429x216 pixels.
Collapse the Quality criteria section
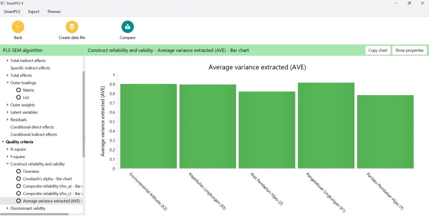point(3,142)
